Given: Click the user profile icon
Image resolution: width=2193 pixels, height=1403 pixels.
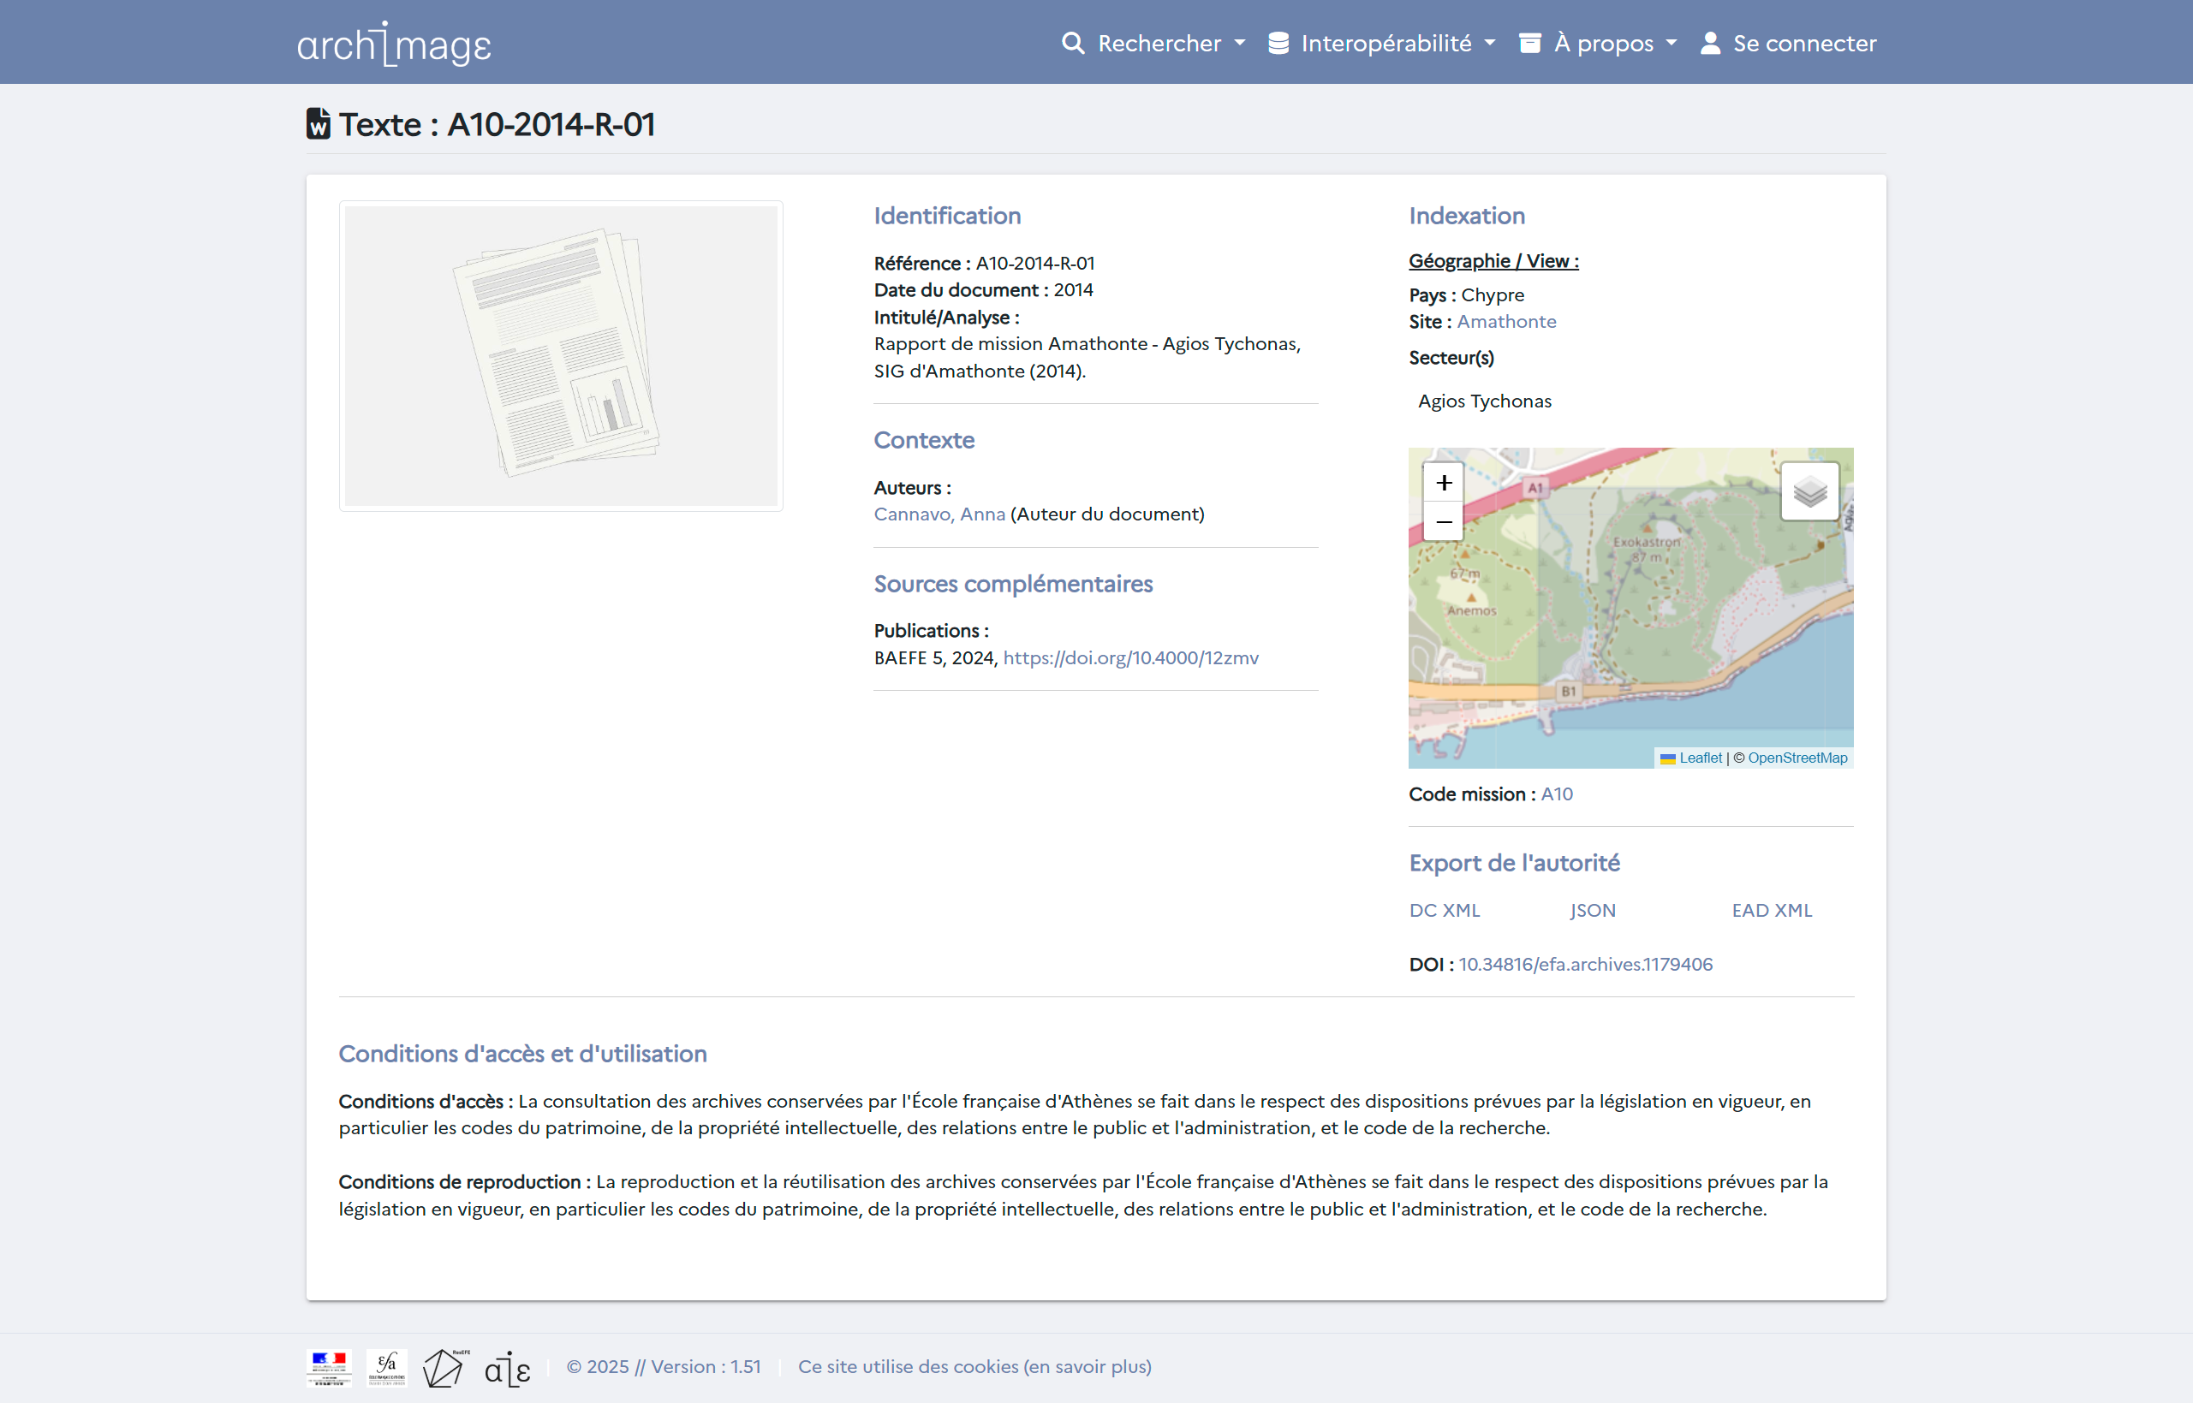Looking at the screenshot, I should [x=1710, y=43].
